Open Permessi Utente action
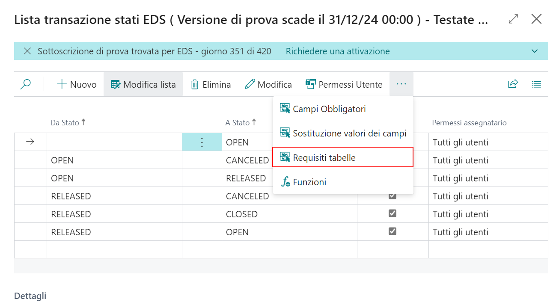Image resolution: width=559 pixels, height=308 pixels. (x=344, y=84)
